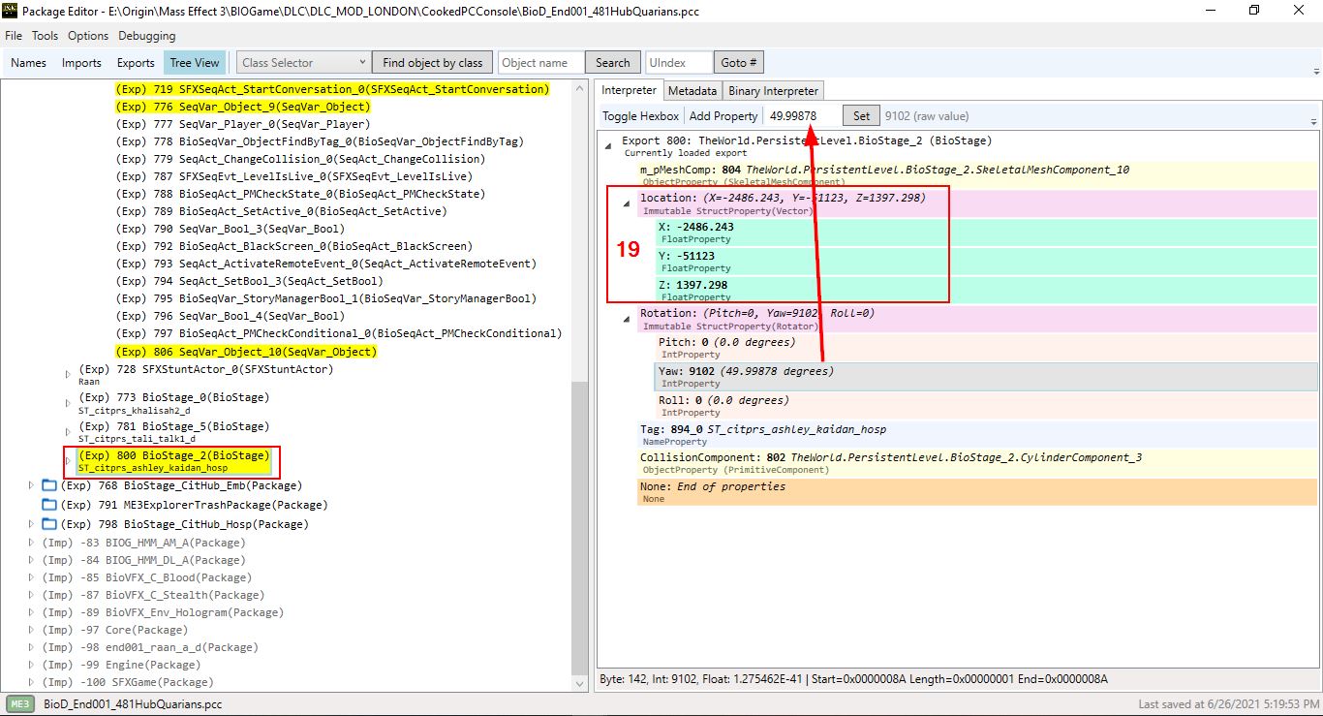Image resolution: width=1323 pixels, height=716 pixels.
Task: Expand BioVFX_C_Blood import node
Action: (x=31, y=577)
